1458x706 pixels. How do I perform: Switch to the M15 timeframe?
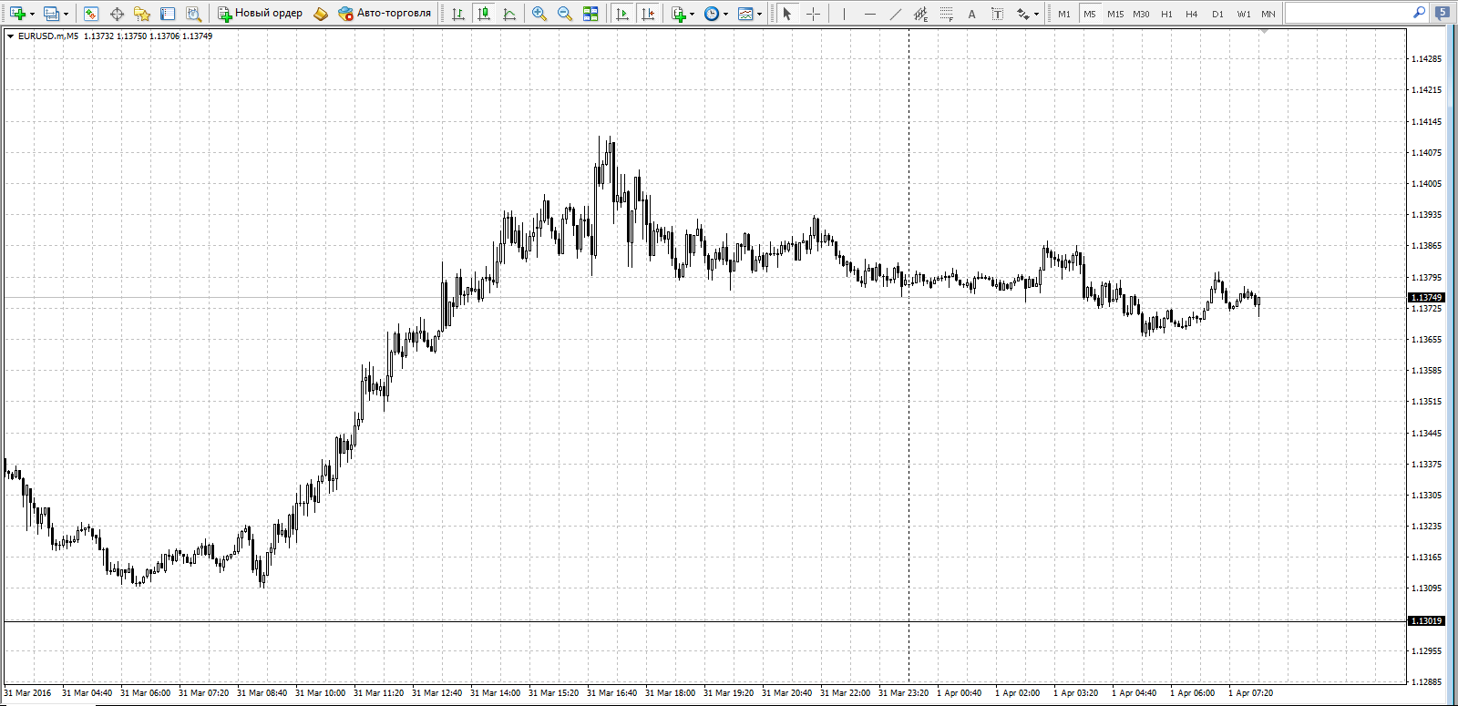(x=1115, y=14)
